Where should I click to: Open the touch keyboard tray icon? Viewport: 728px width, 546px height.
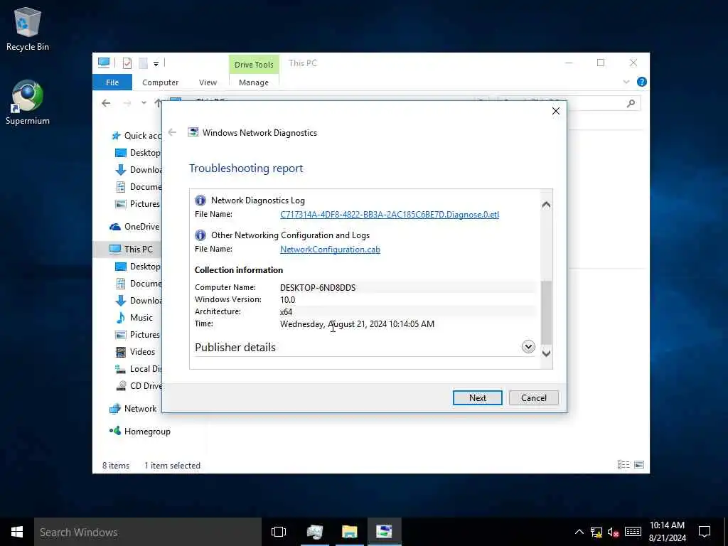tap(633, 532)
